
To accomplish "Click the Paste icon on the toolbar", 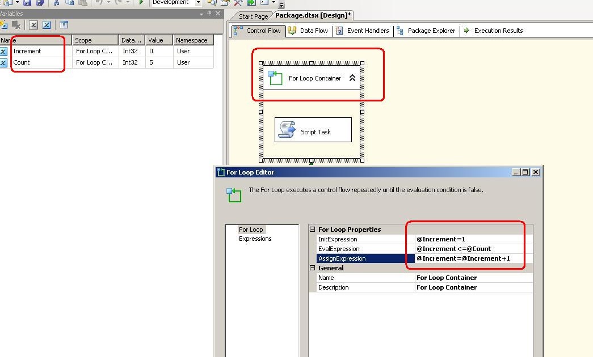I will point(84,3).
